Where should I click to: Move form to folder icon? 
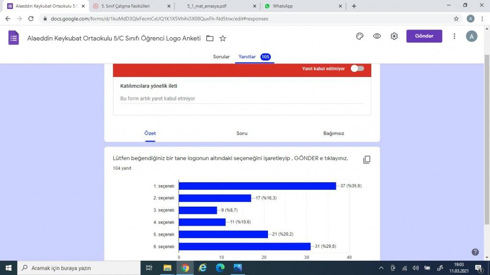click(210, 38)
